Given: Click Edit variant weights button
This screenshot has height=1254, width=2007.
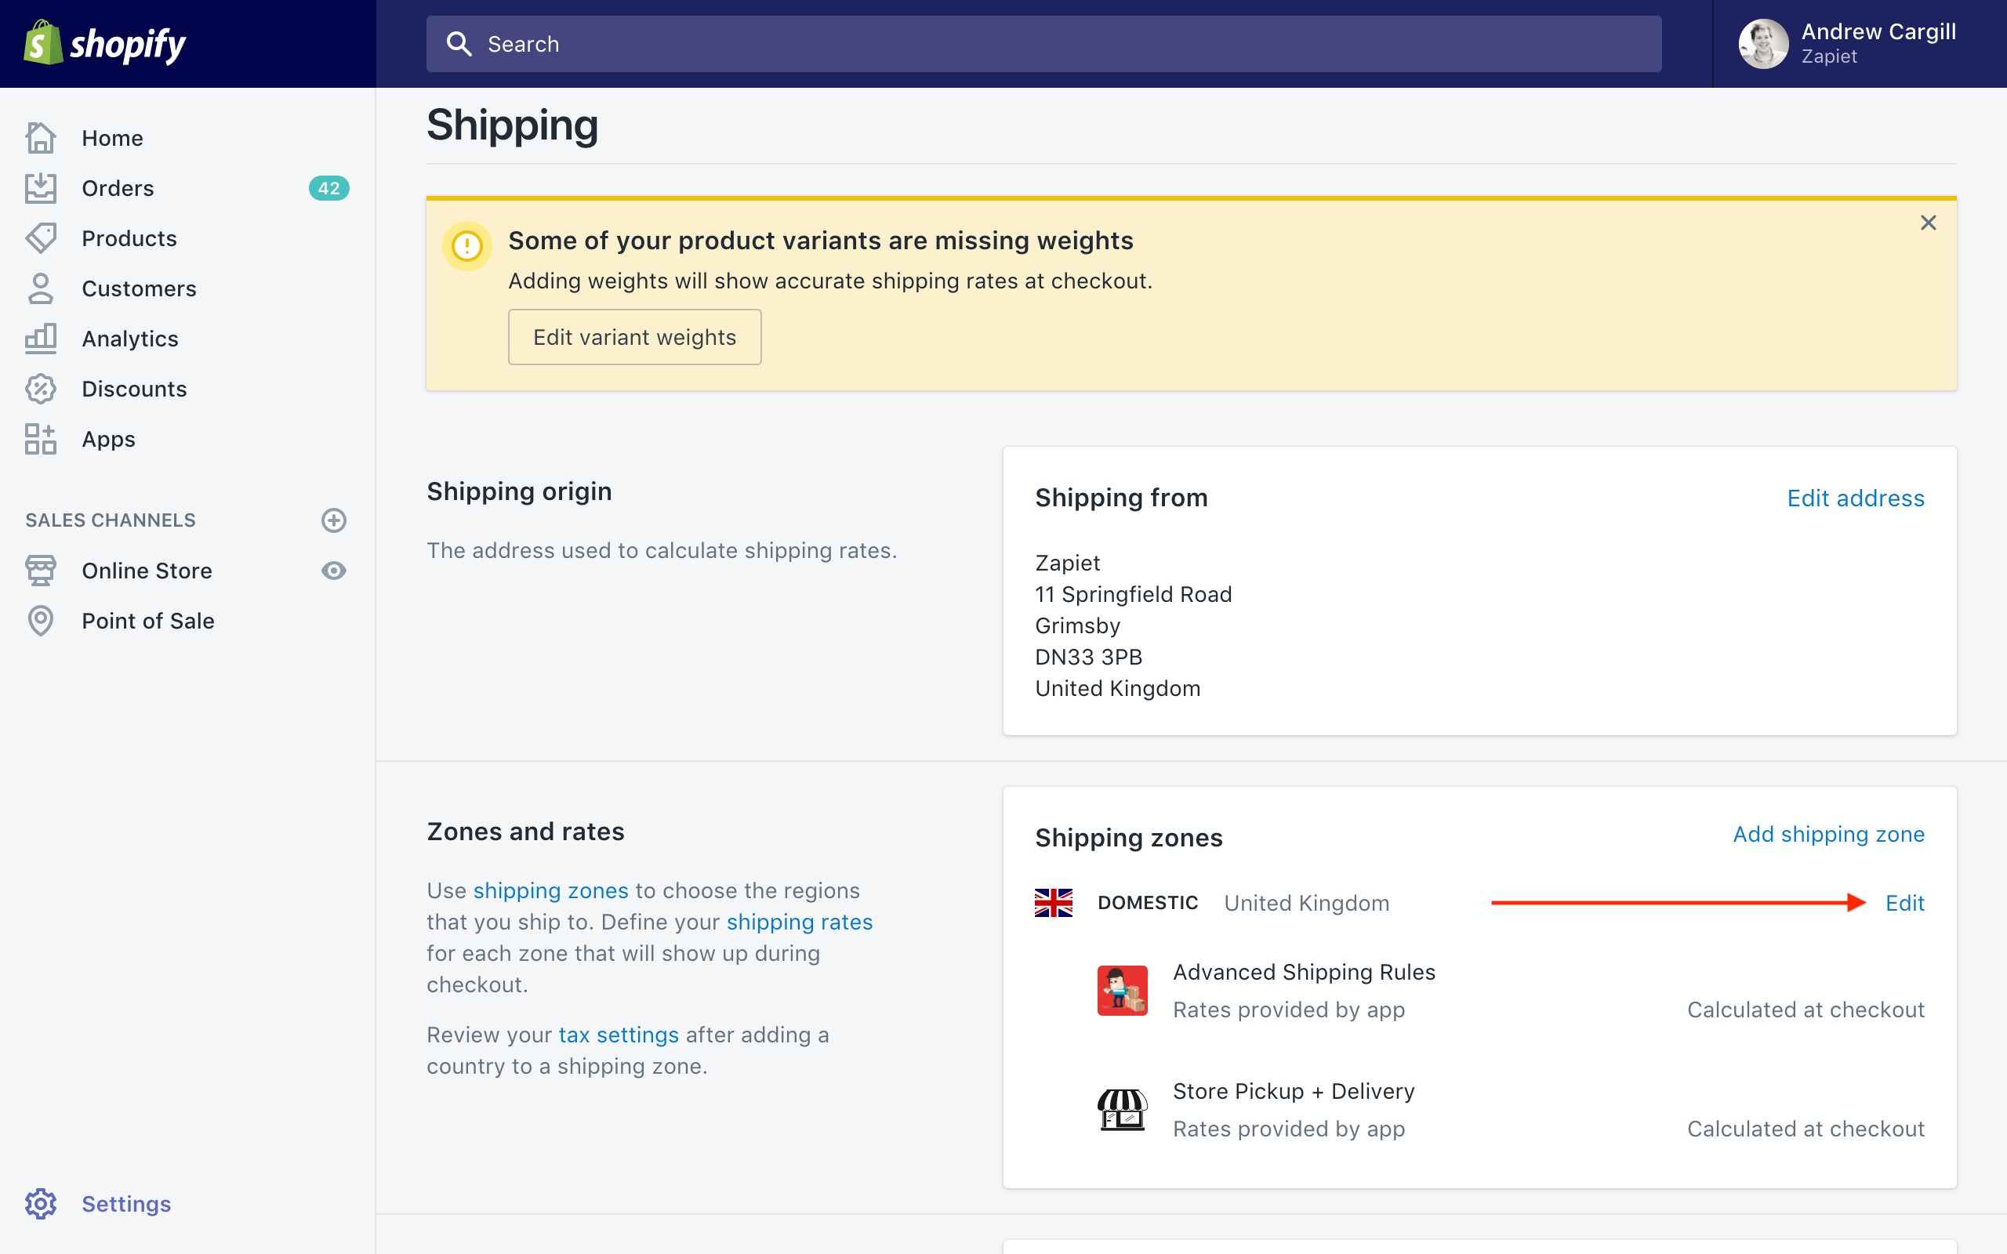Looking at the screenshot, I should pos(634,337).
